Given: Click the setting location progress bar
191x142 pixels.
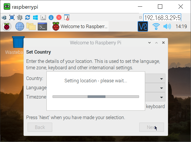Looking at the screenshot, I should [96, 97].
